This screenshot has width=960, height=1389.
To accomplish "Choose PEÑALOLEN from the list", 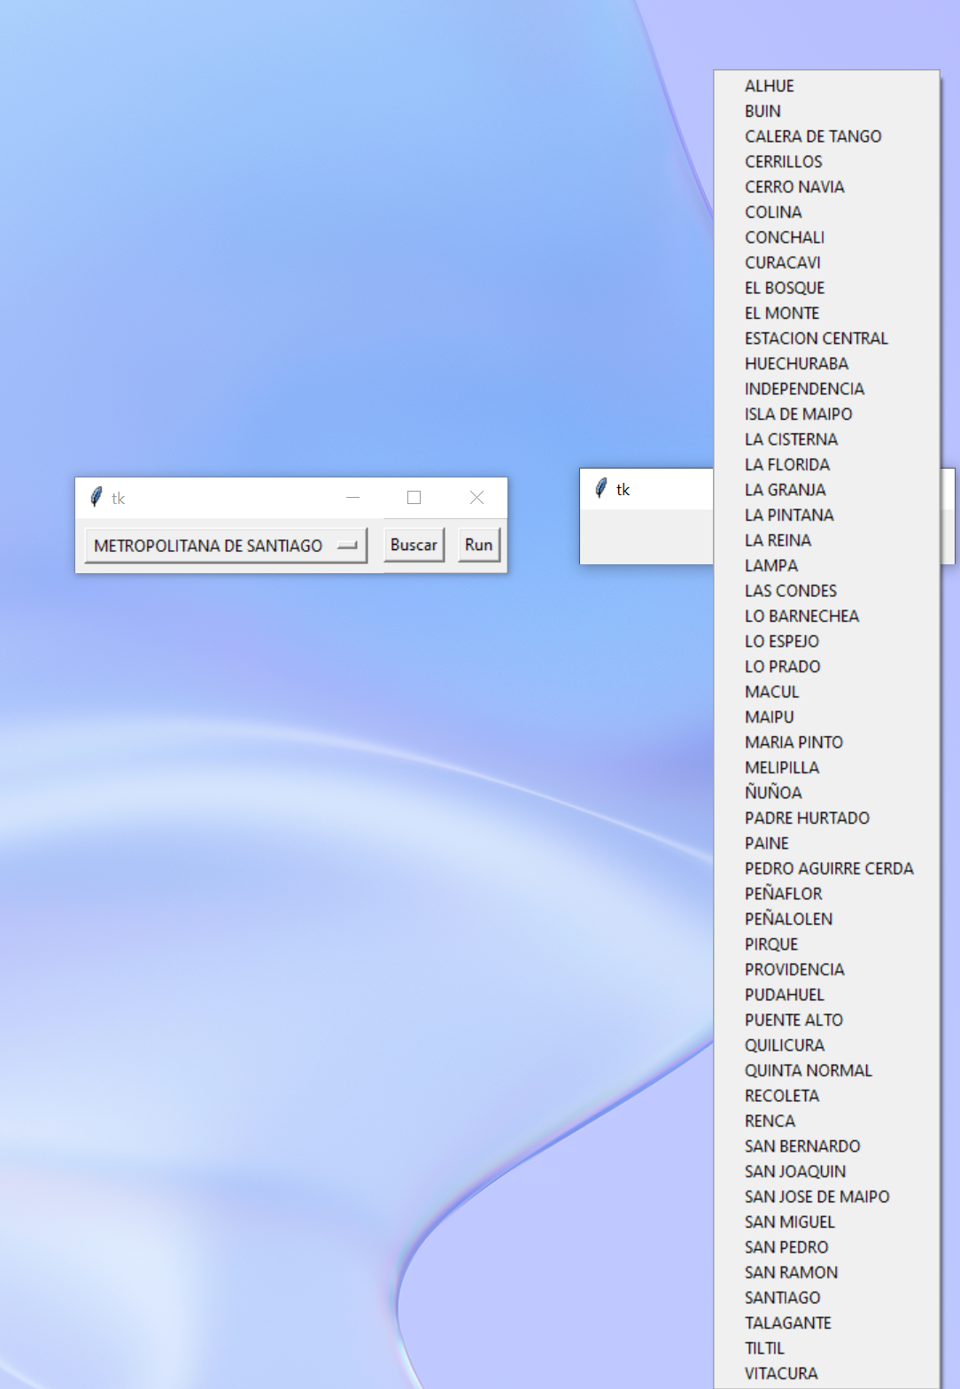I will coord(826,919).
